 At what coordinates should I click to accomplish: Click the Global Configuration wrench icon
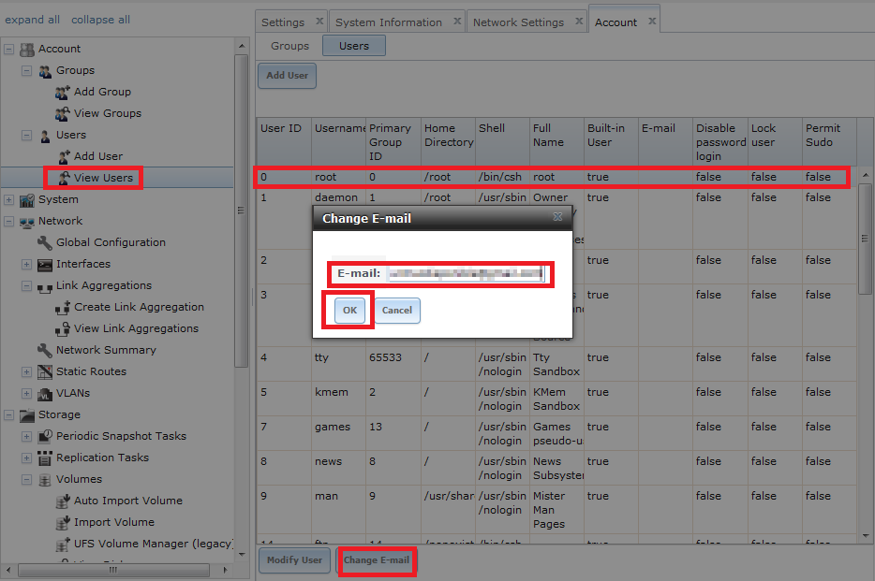45,242
